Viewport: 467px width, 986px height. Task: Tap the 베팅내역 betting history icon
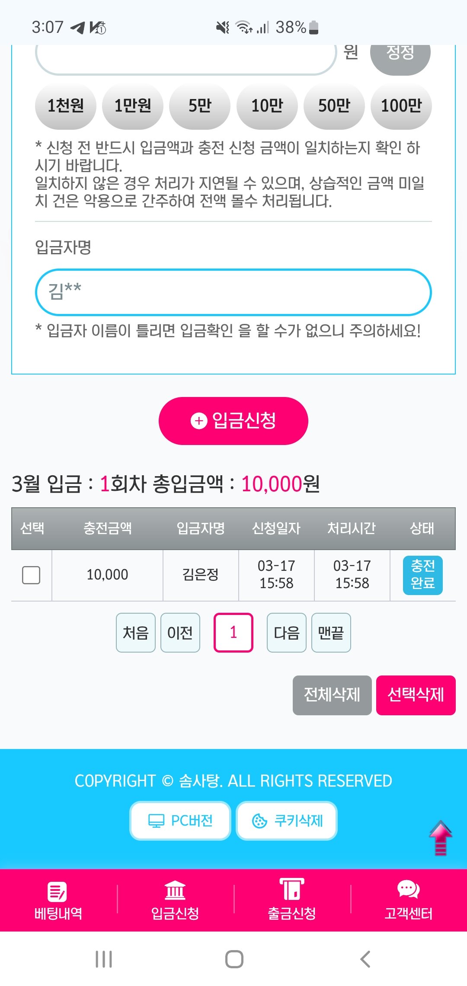(58, 892)
